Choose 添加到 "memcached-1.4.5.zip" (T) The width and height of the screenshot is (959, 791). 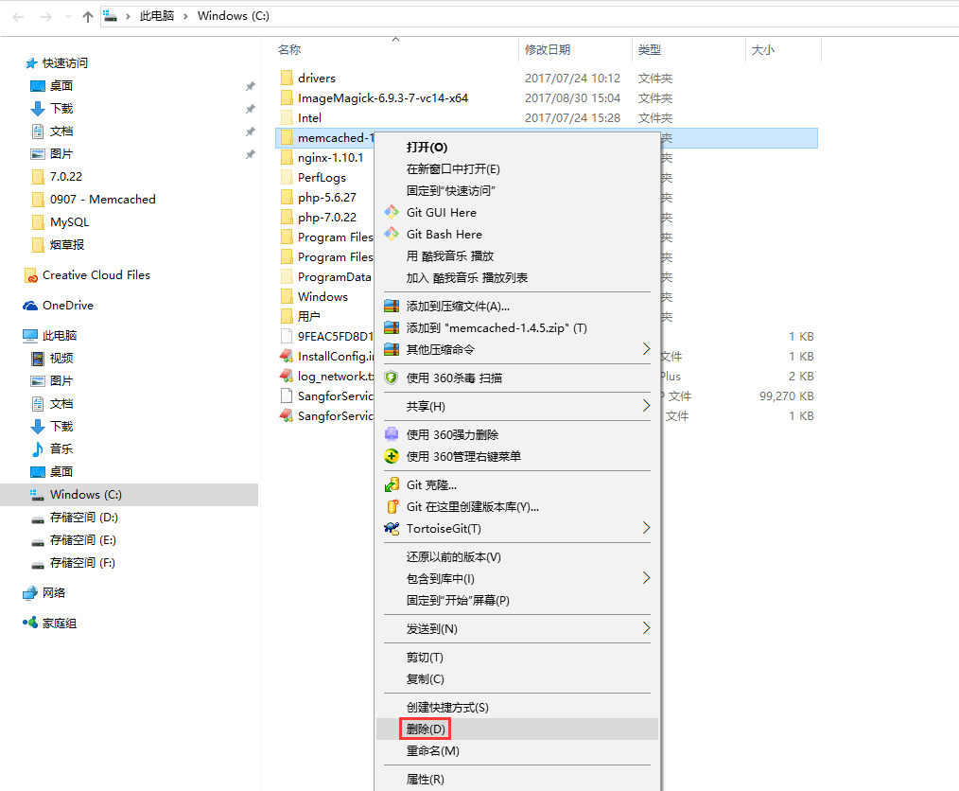[x=497, y=328]
